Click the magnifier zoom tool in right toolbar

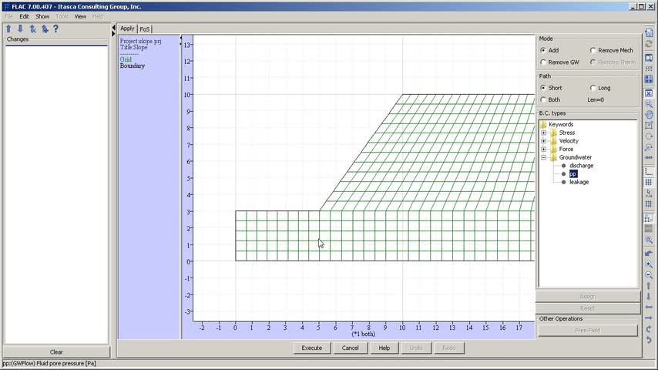649,104
